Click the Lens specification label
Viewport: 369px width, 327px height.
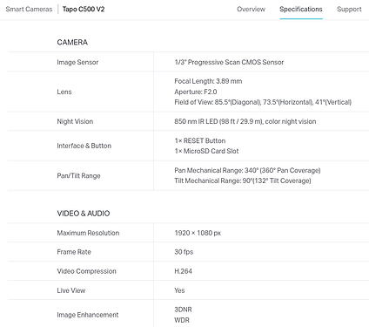click(x=64, y=92)
